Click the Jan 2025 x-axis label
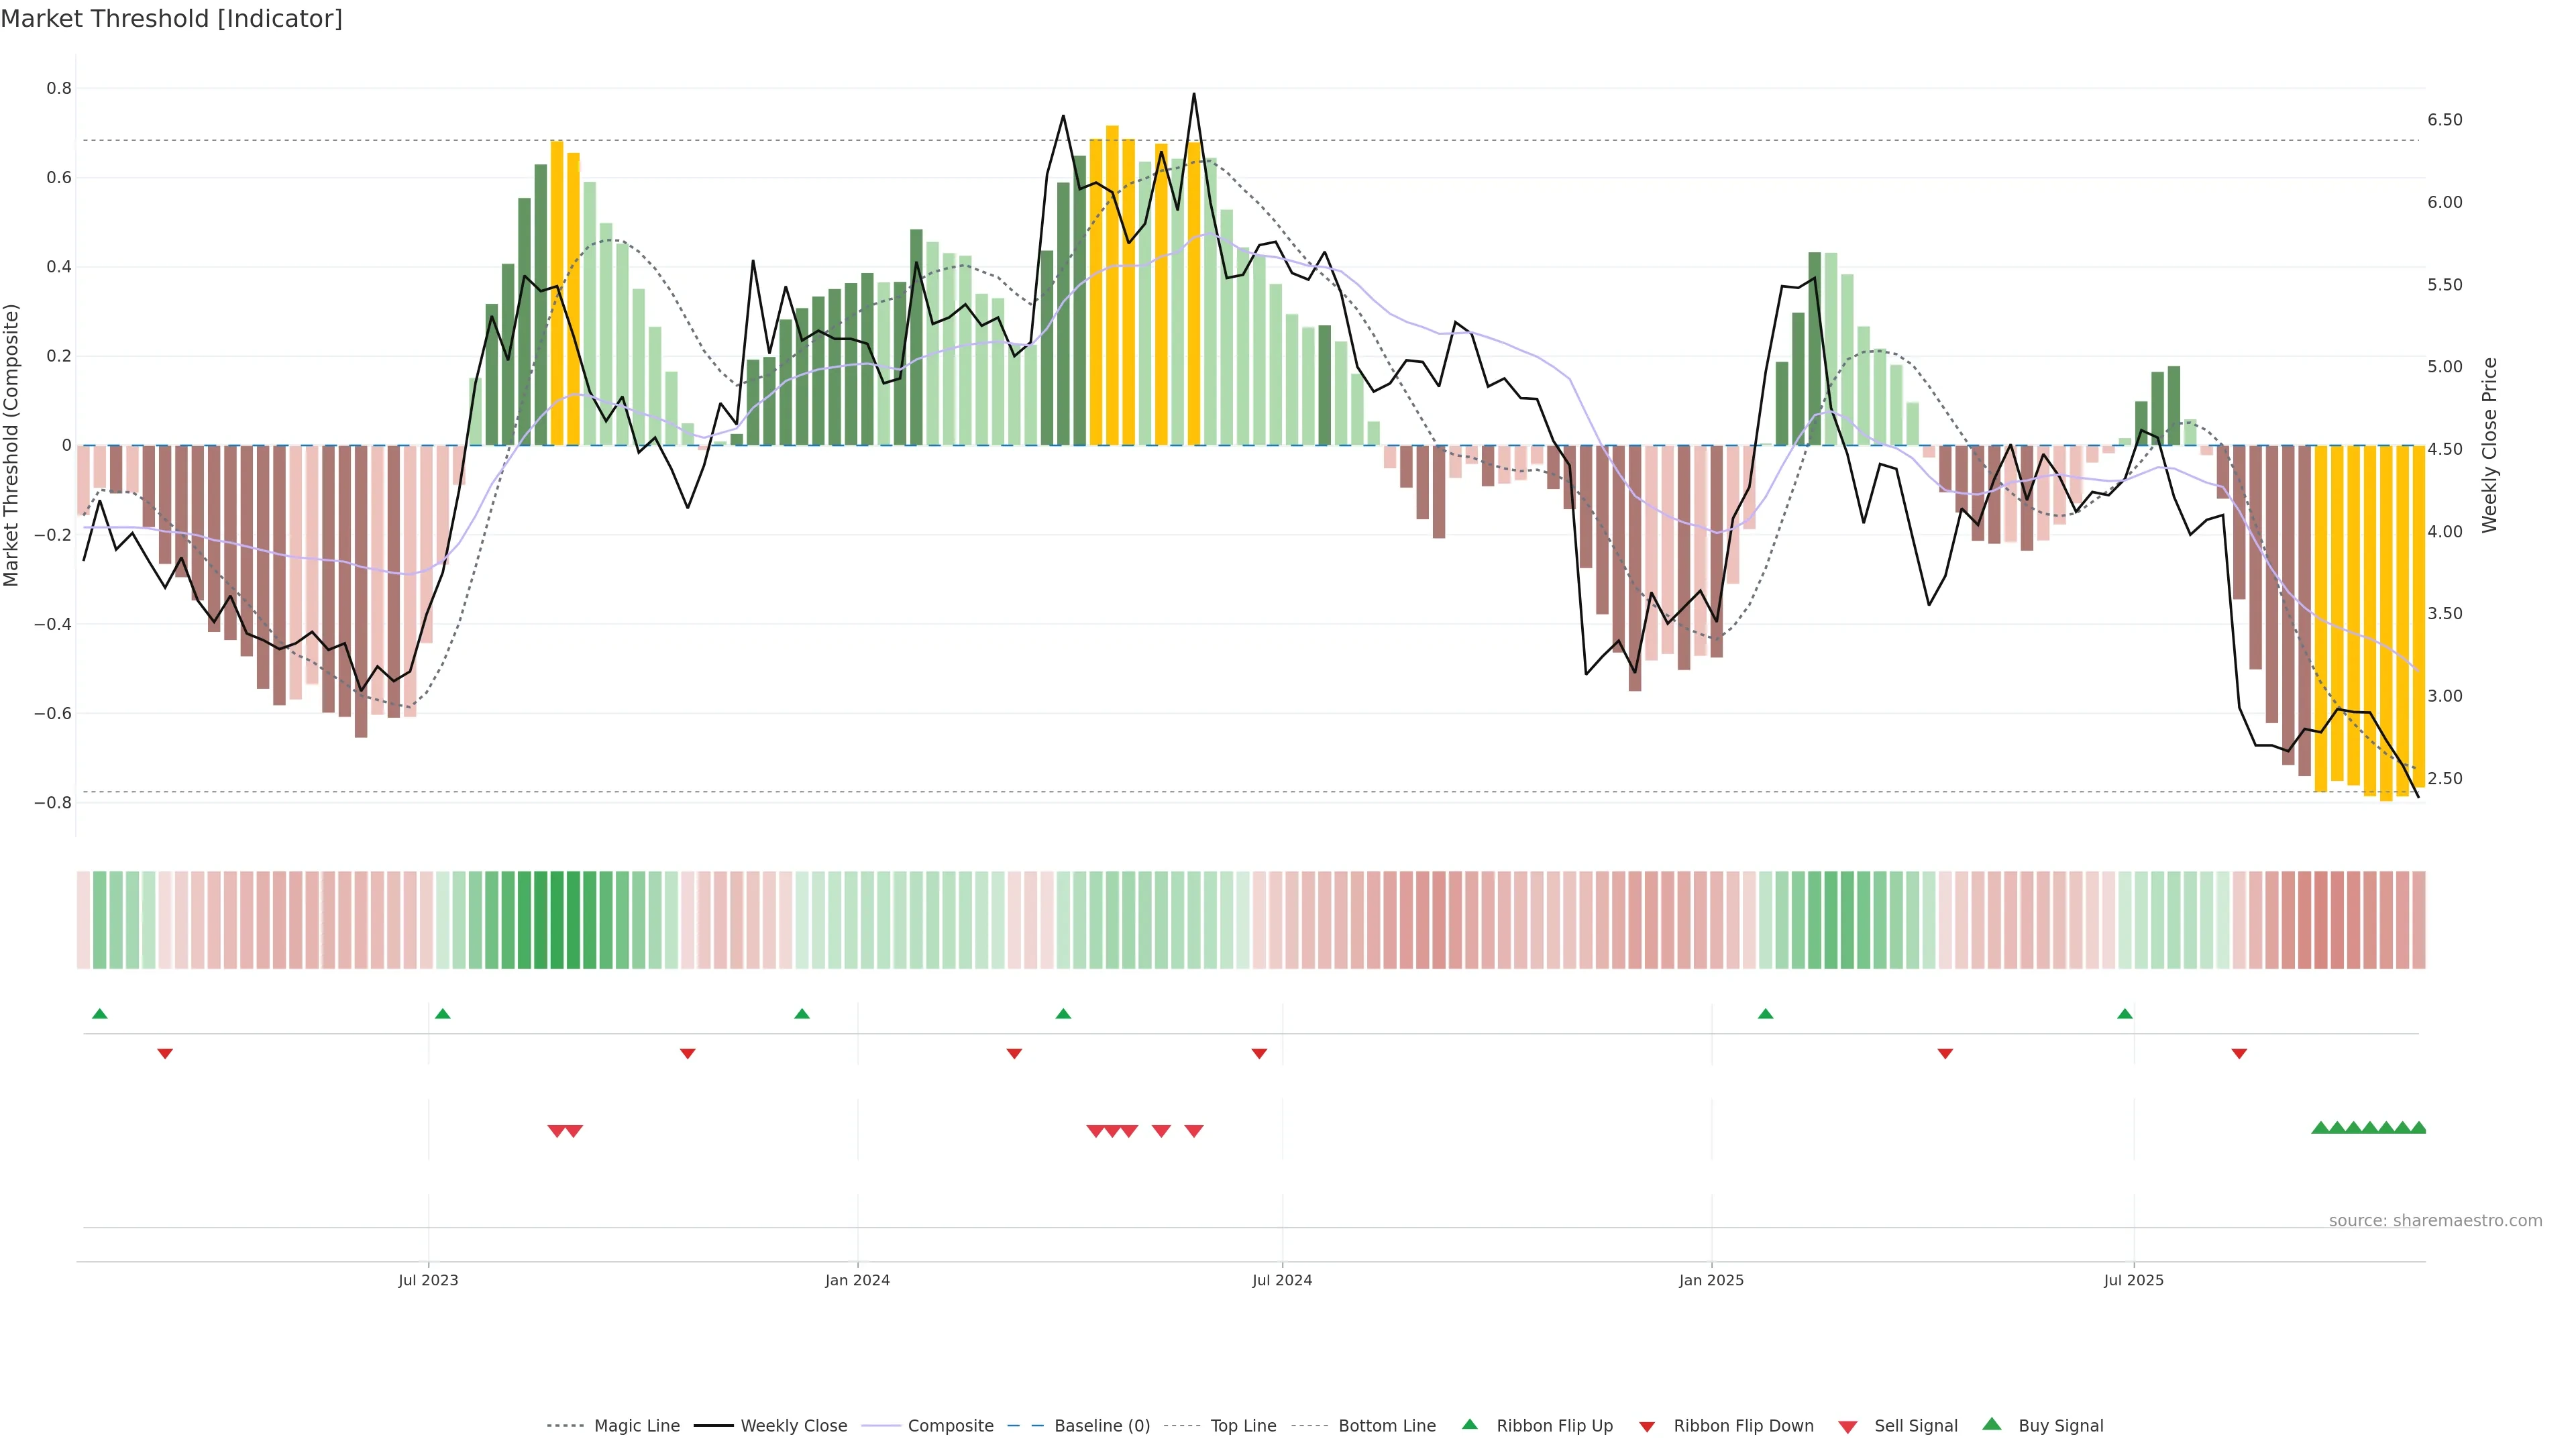This screenshot has width=2576, height=1449. tap(1711, 1280)
